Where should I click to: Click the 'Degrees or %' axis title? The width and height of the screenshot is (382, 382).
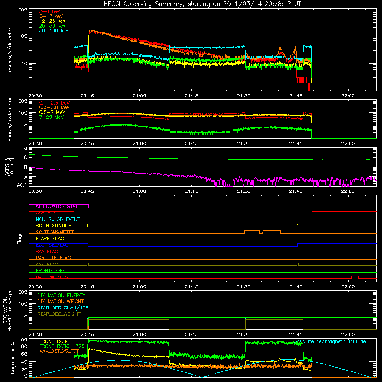[12, 358]
